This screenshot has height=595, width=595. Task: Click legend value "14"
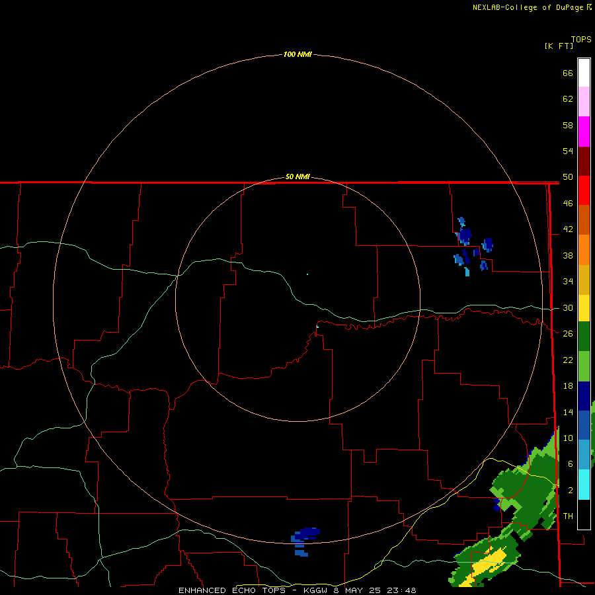[x=568, y=412]
